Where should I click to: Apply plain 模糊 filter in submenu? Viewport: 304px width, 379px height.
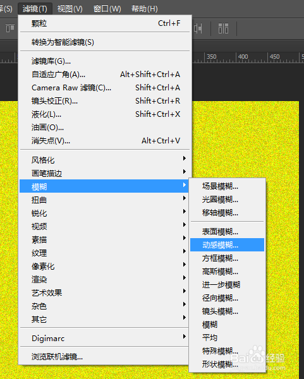(227, 325)
